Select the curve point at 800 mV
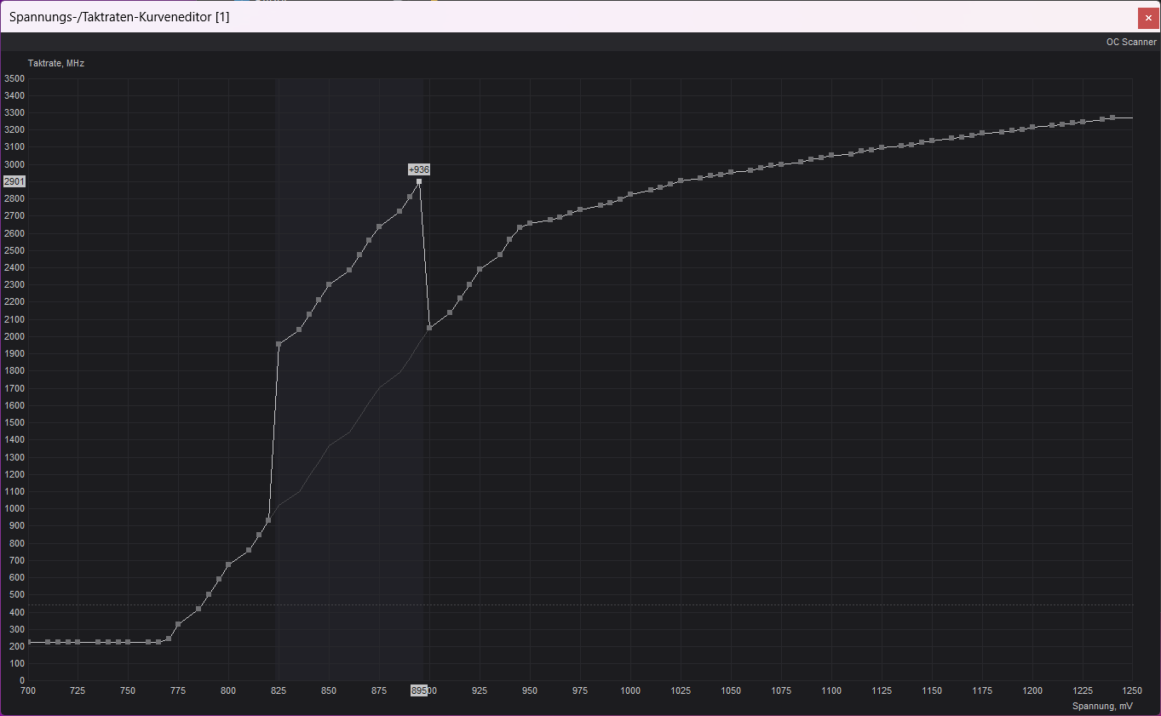The image size is (1161, 716). (228, 564)
